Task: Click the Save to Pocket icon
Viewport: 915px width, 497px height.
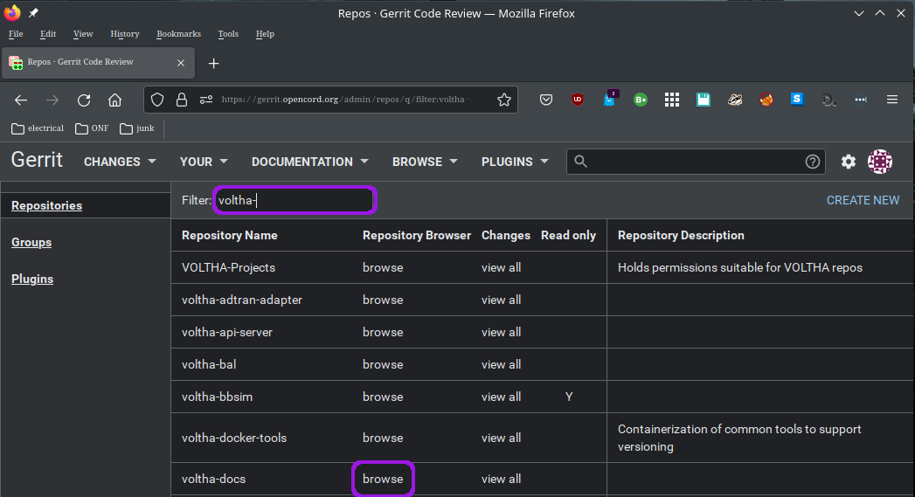Action: pos(546,100)
